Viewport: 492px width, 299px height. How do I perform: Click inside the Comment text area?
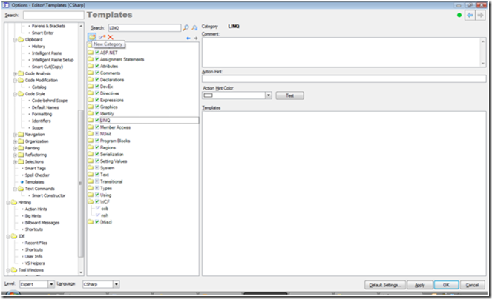pos(341,53)
